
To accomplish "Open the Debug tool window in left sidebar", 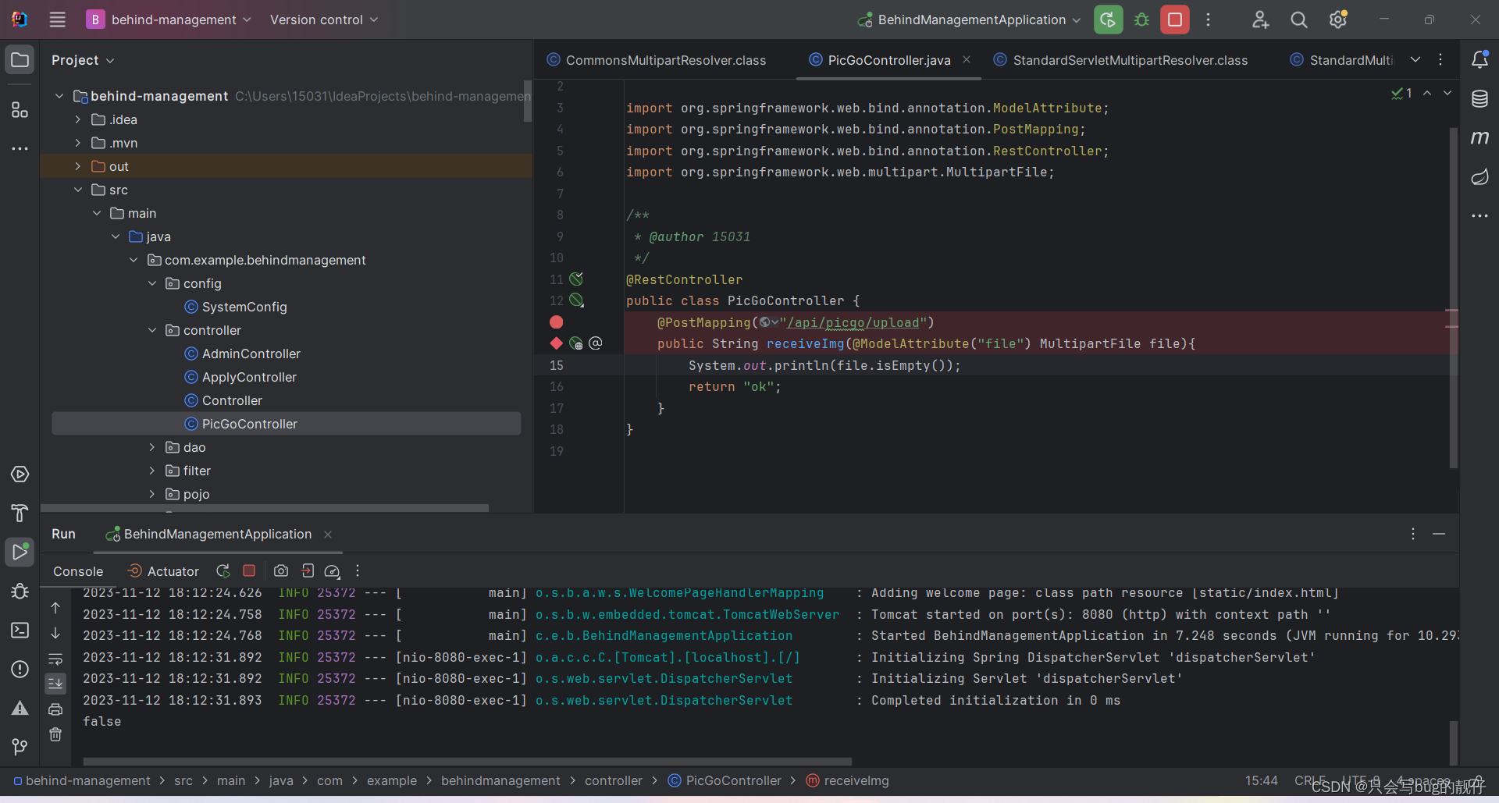I will pyautogui.click(x=20, y=591).
